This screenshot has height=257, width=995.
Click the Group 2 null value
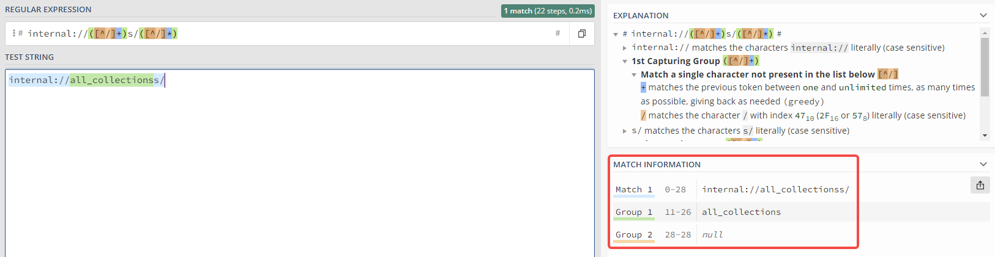pos(712,235)
